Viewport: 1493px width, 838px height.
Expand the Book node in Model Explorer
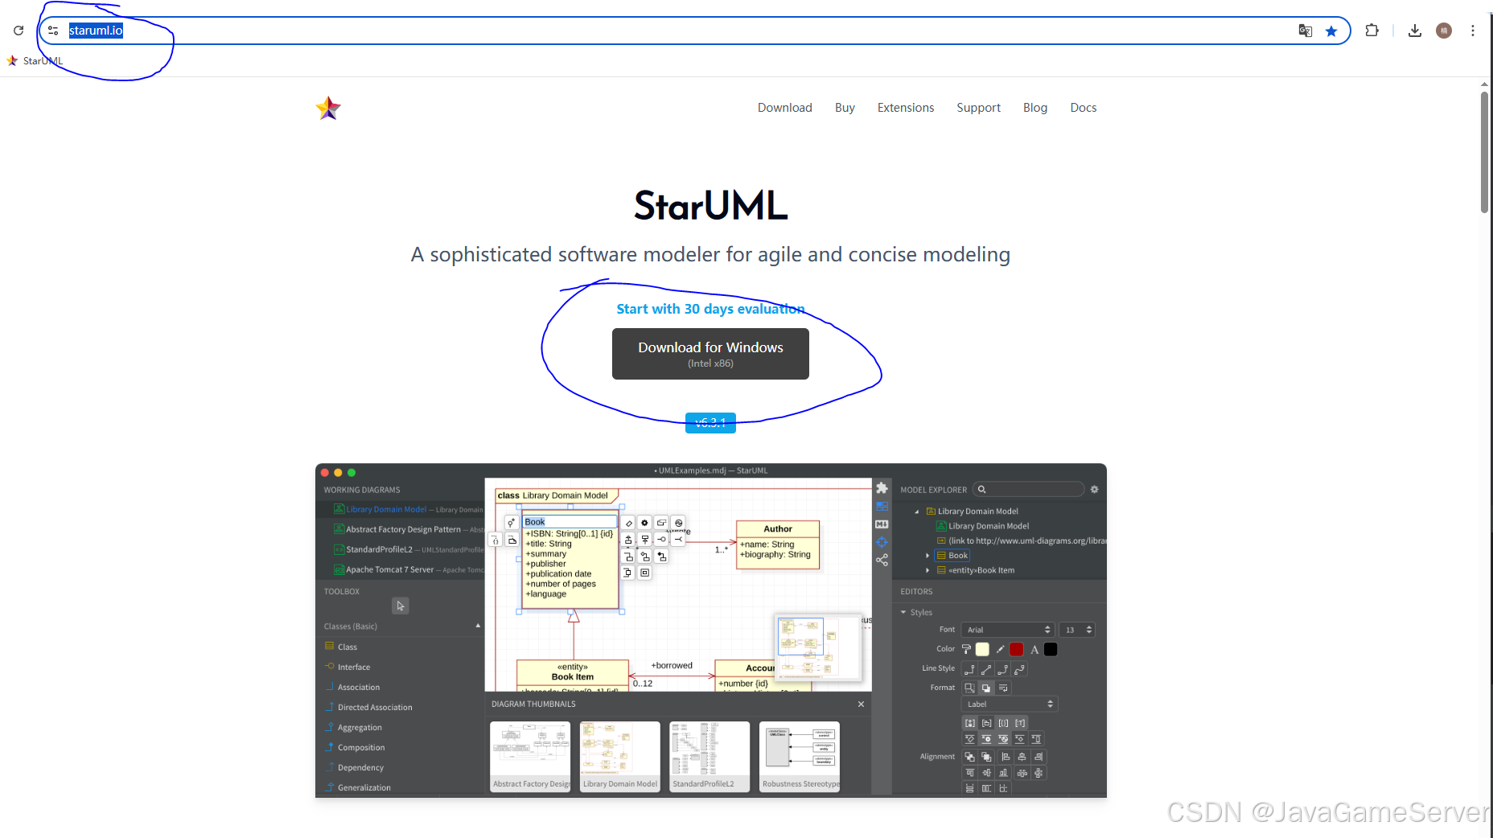pos(927,556)
